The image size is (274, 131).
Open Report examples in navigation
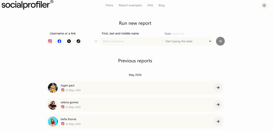[x=130, y=5]
